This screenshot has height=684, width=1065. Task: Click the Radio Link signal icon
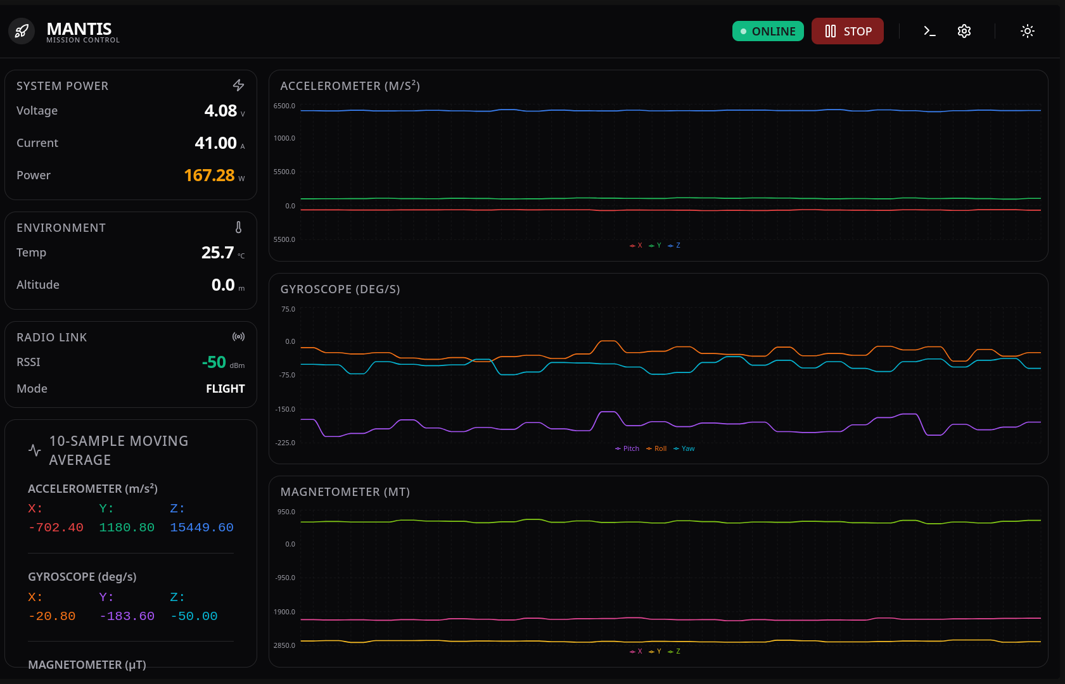(x=239, y=336)
